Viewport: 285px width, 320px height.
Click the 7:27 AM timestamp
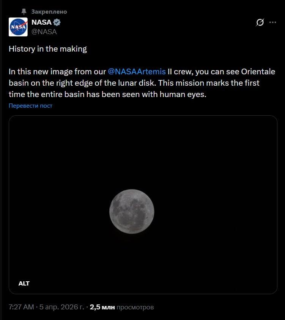(22, 307)
